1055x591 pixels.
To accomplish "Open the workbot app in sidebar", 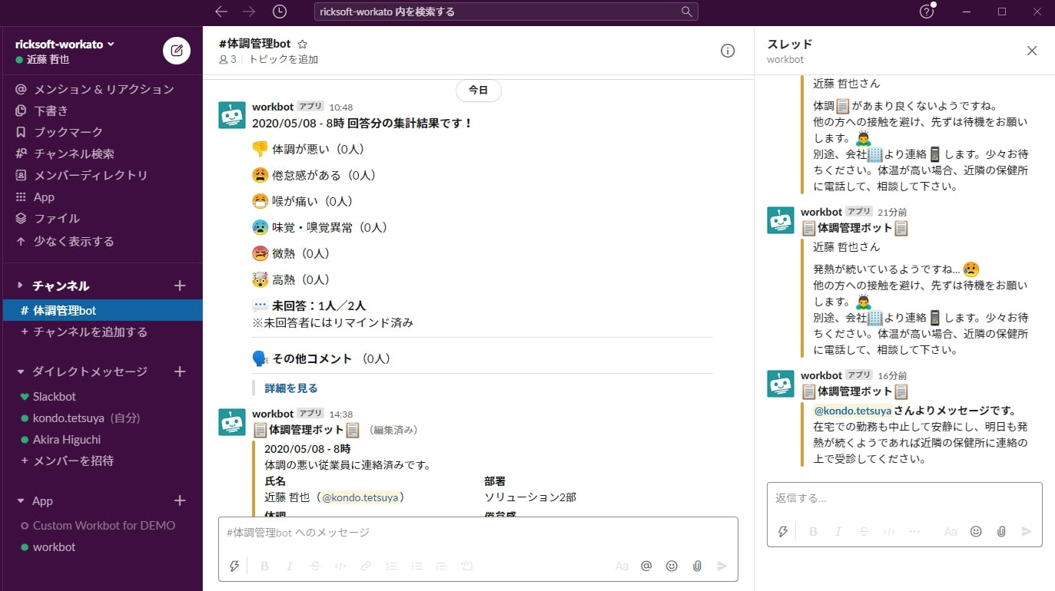I will click(101, 547).
